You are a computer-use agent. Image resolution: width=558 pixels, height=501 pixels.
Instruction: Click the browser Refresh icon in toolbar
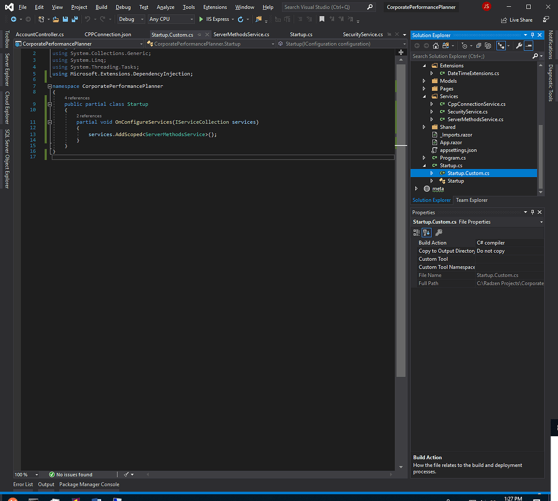[x=241, y=19]
